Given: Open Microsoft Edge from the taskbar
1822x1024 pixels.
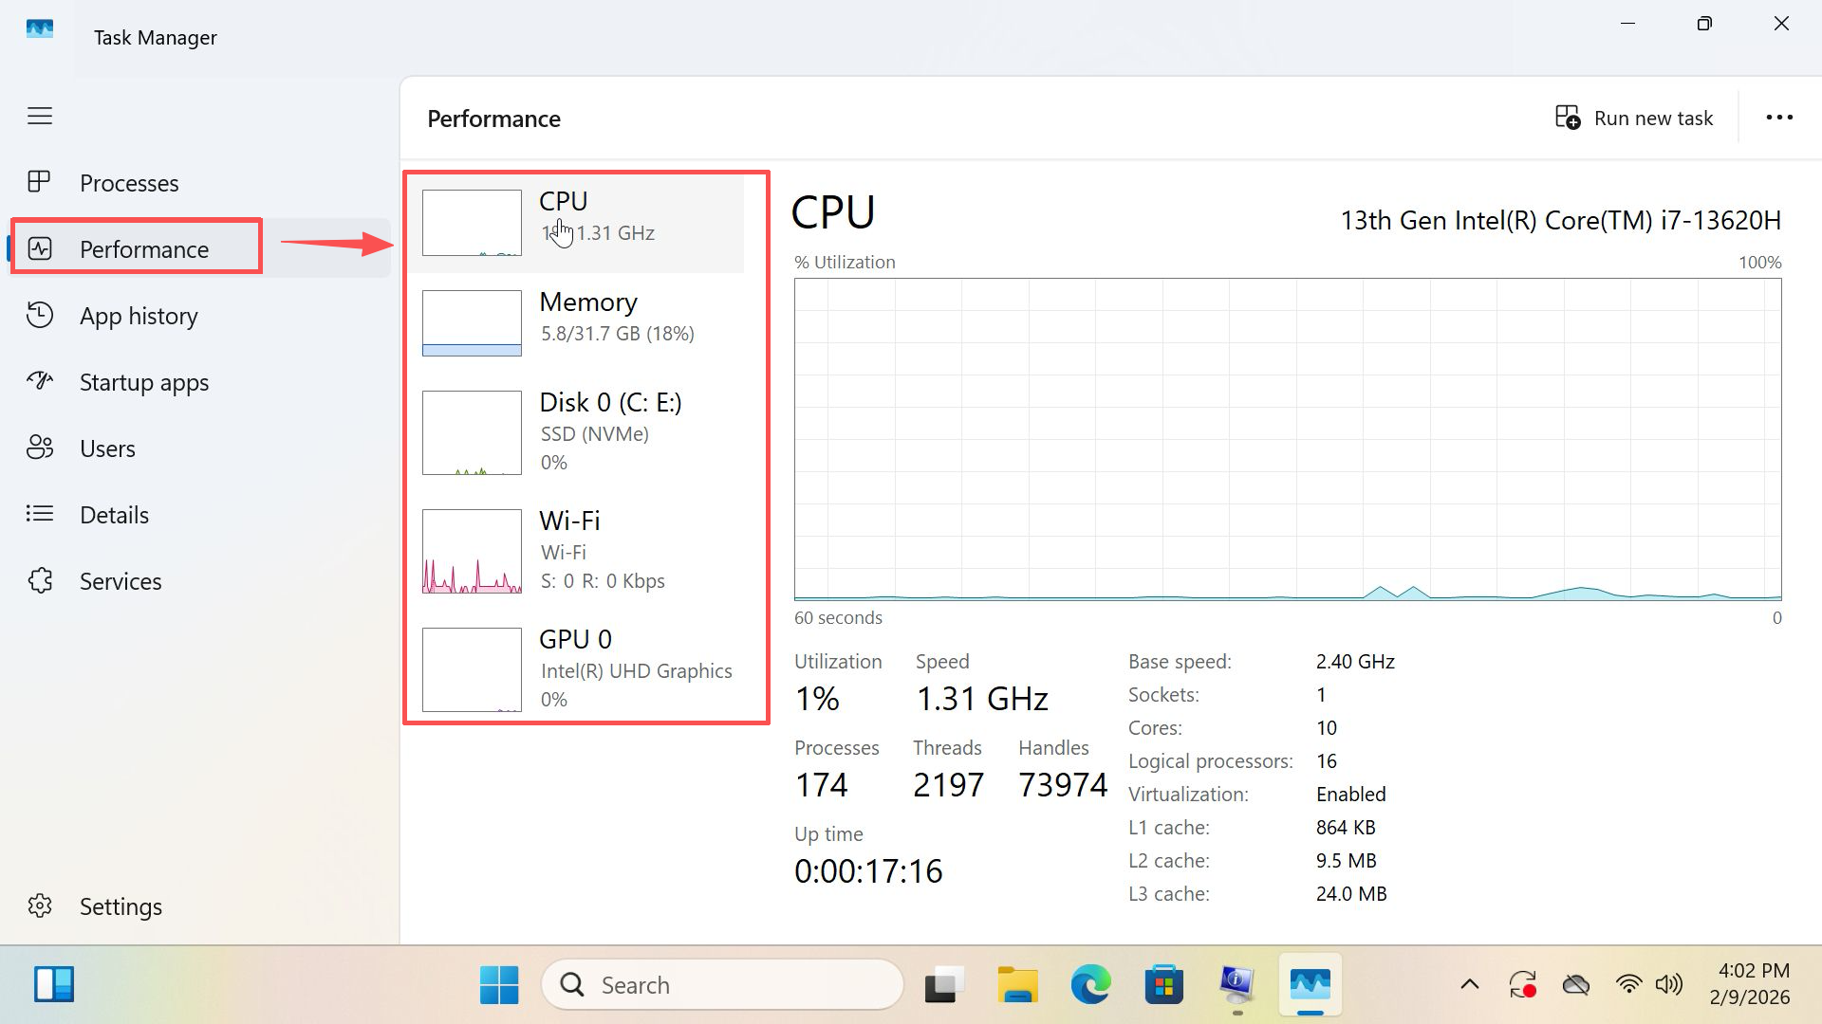Looking at the screenshot, I should pos(1090,985).
